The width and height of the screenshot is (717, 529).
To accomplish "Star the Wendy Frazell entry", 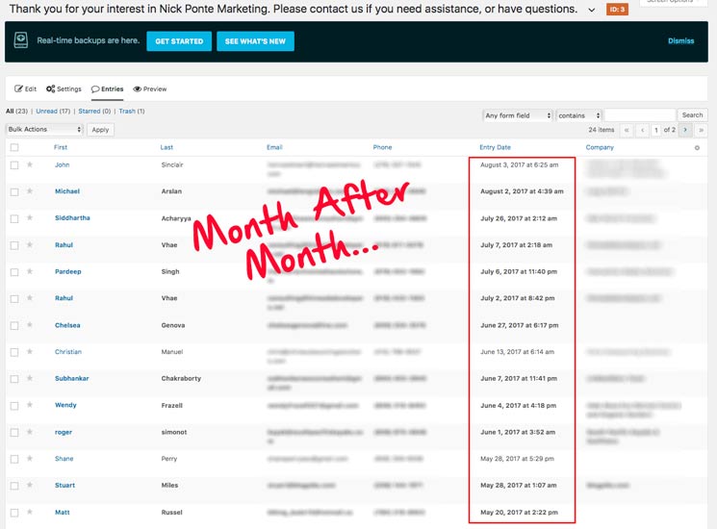I will tap(30, 405).
